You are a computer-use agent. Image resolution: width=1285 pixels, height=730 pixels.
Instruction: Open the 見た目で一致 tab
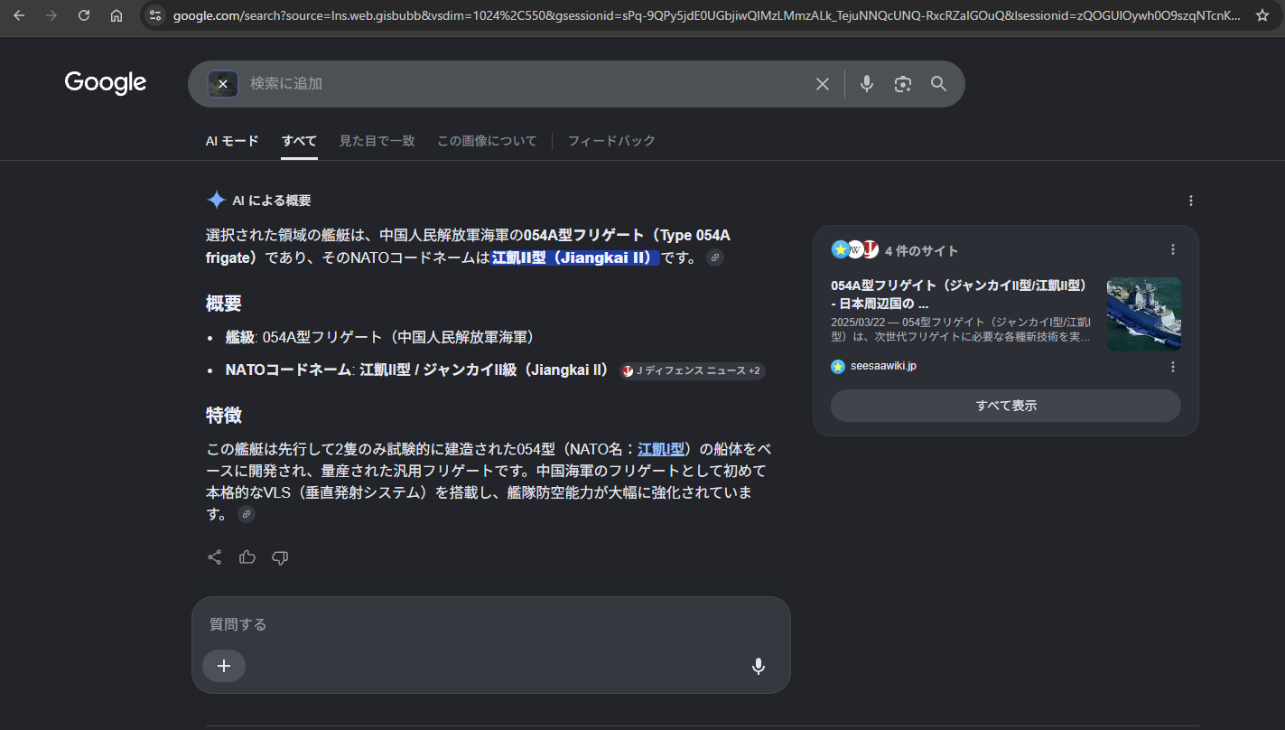[377, 141]
